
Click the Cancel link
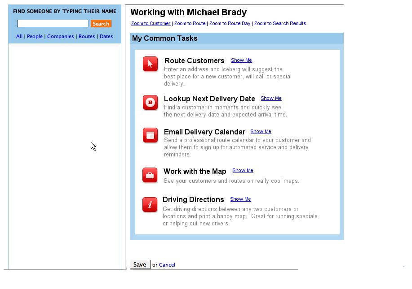click(167, 265)
